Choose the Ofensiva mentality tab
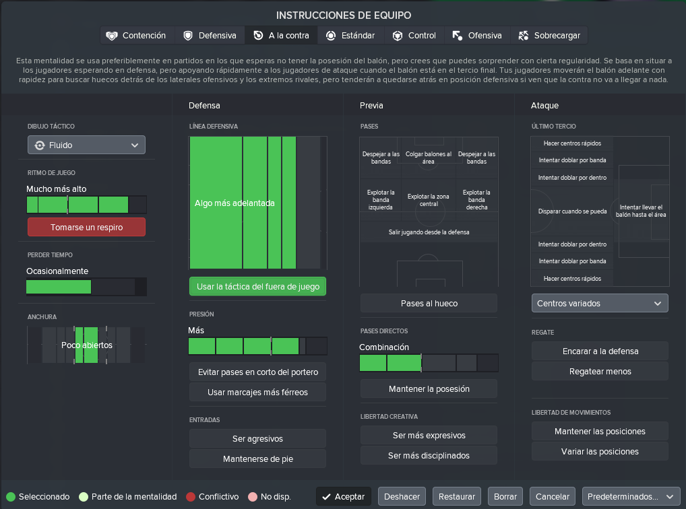 coord(478,36)
